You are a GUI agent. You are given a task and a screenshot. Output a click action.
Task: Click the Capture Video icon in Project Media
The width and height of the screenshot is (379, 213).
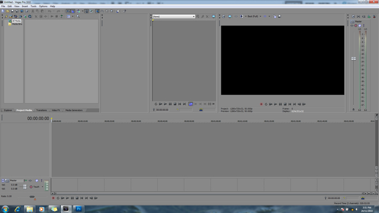[16, 17]
